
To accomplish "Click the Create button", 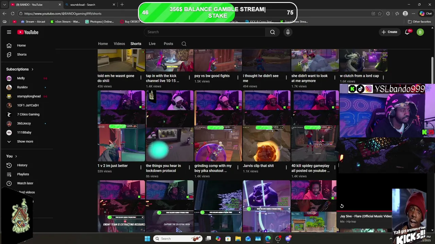I will pos(389,32).
